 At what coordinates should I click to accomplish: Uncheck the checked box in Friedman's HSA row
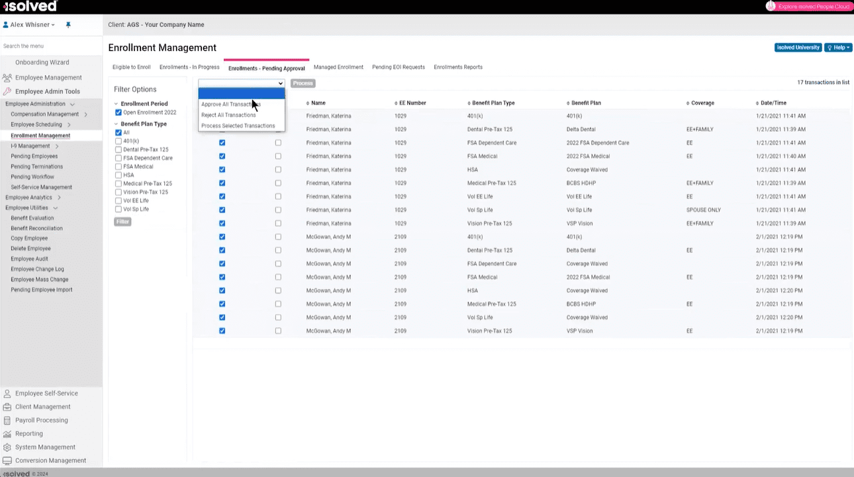222,169
